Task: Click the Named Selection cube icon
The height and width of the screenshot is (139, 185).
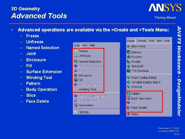Action: pos(76,62)
